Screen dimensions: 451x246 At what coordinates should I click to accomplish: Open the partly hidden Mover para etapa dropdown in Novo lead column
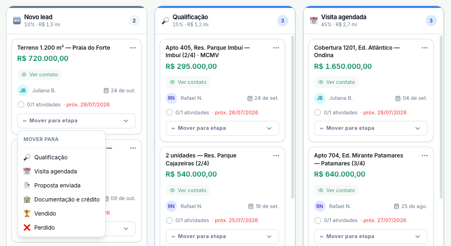pos(121,229)
